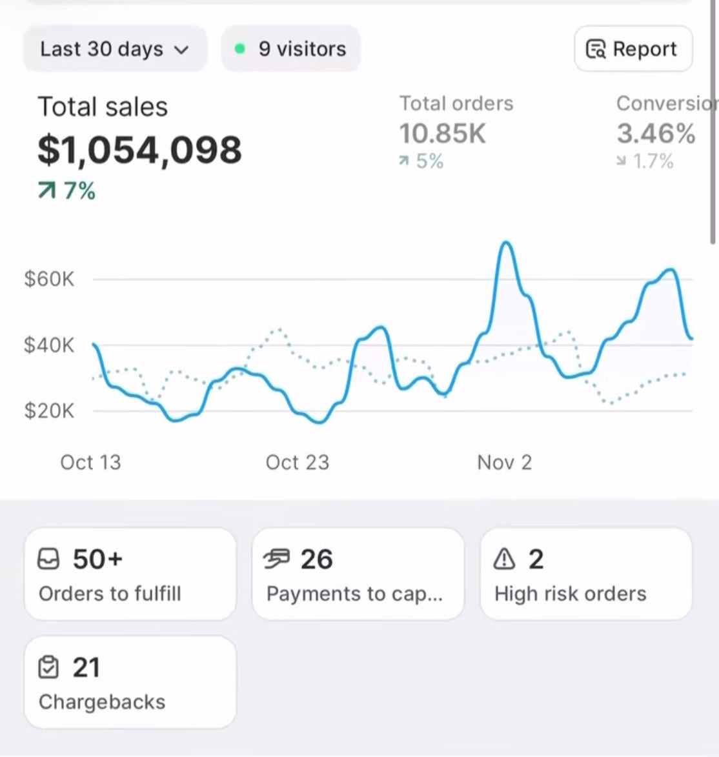Screen dimensions: 719x757
Task: Open the truncated Payments to capture card
Action: (x=358, y=573)
